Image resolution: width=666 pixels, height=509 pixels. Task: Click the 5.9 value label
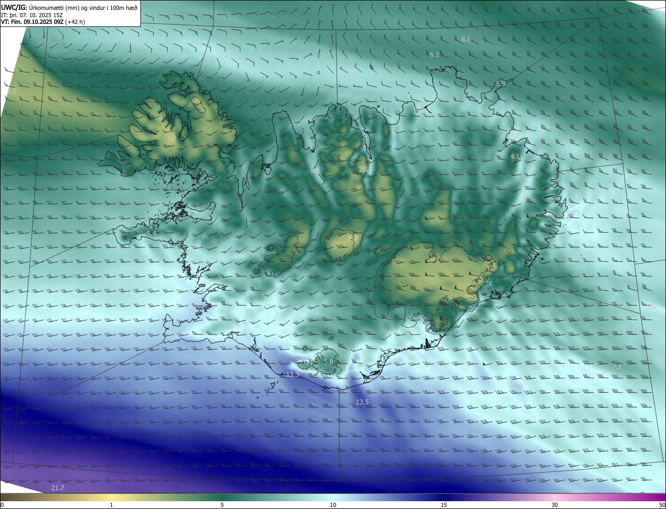click(x=501, y=83)
